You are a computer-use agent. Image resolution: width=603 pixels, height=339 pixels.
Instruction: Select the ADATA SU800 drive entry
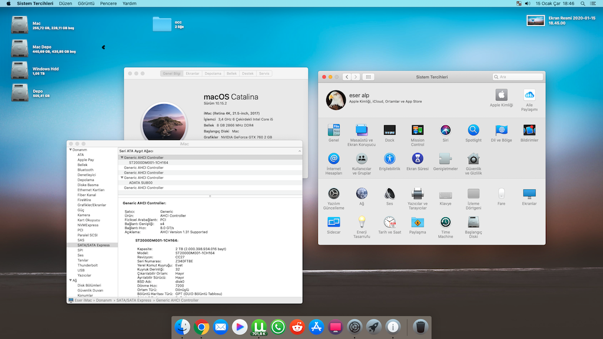coord(141,182)
